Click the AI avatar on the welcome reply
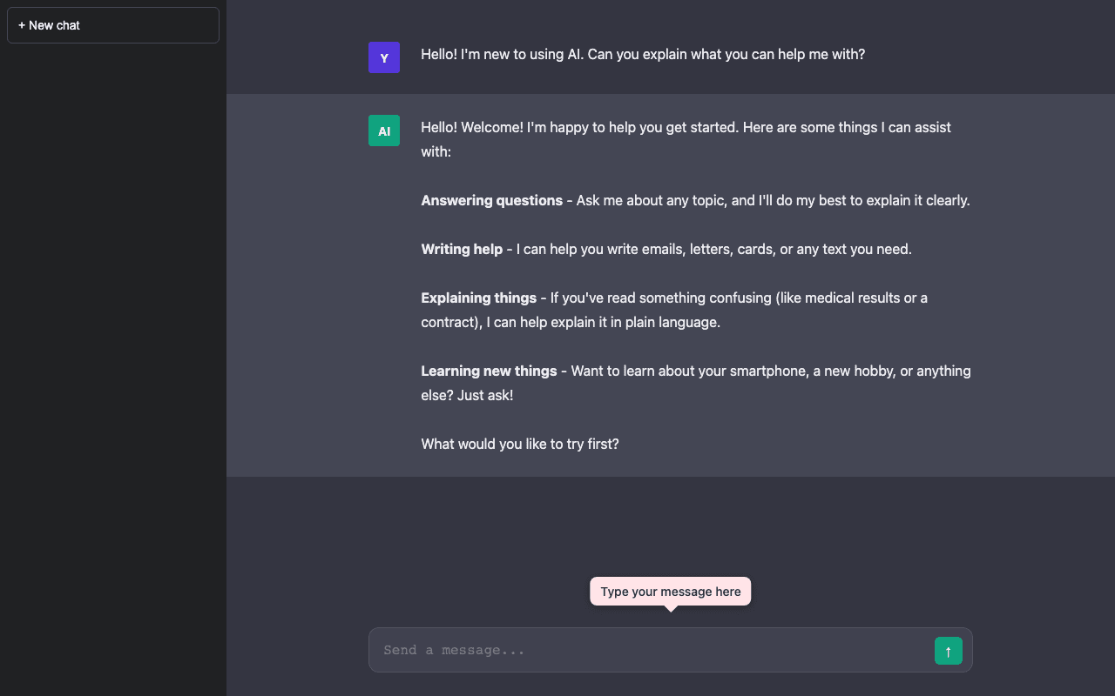This screenshot has height=696, width=1115. (x=384, y=130)
